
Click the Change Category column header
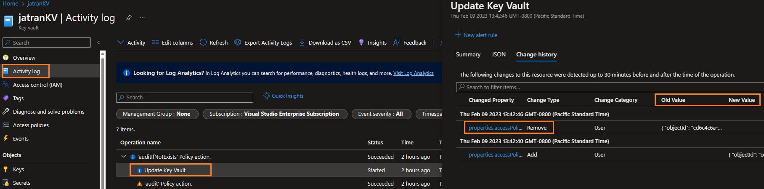click(615, 100)
